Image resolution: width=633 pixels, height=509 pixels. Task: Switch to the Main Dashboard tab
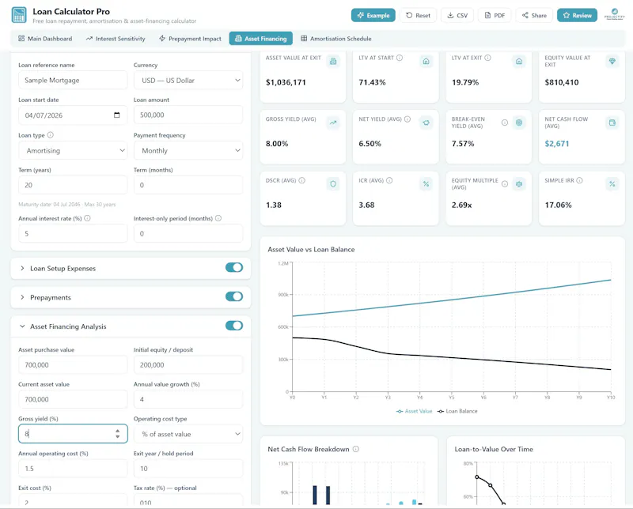tap(45, 39)
